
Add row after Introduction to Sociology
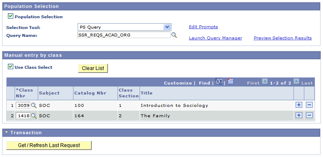[x=299, y=105]
